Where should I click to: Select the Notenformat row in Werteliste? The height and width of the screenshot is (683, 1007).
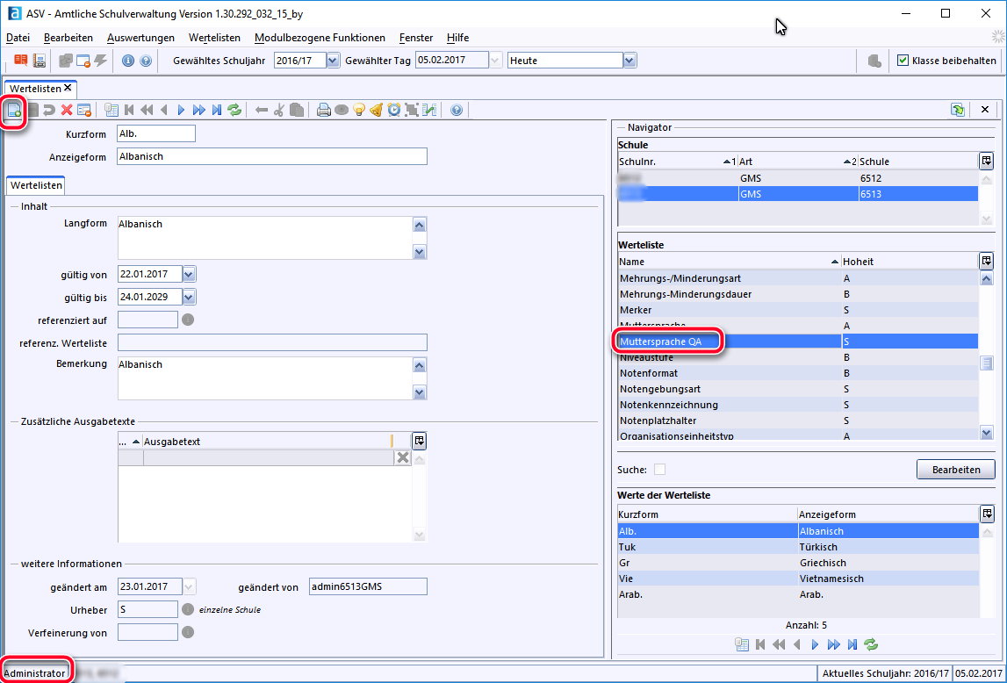tap(798, 373)
